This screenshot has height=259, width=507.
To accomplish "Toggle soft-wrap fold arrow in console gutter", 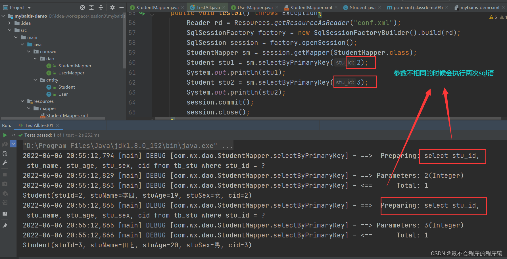I will click(13, 144).
